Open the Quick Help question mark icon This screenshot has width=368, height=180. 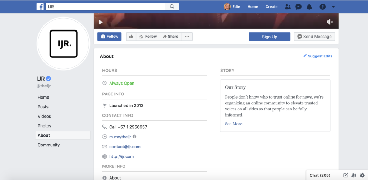coord(323,7)
